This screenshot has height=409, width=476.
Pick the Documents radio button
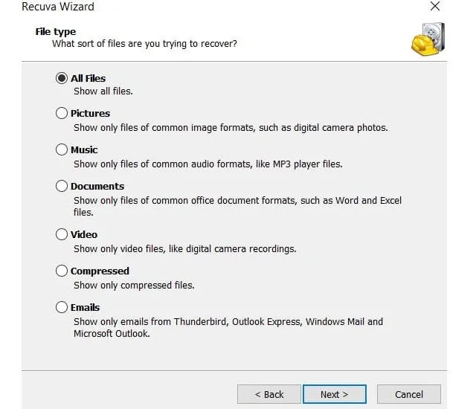coord(62,186)
